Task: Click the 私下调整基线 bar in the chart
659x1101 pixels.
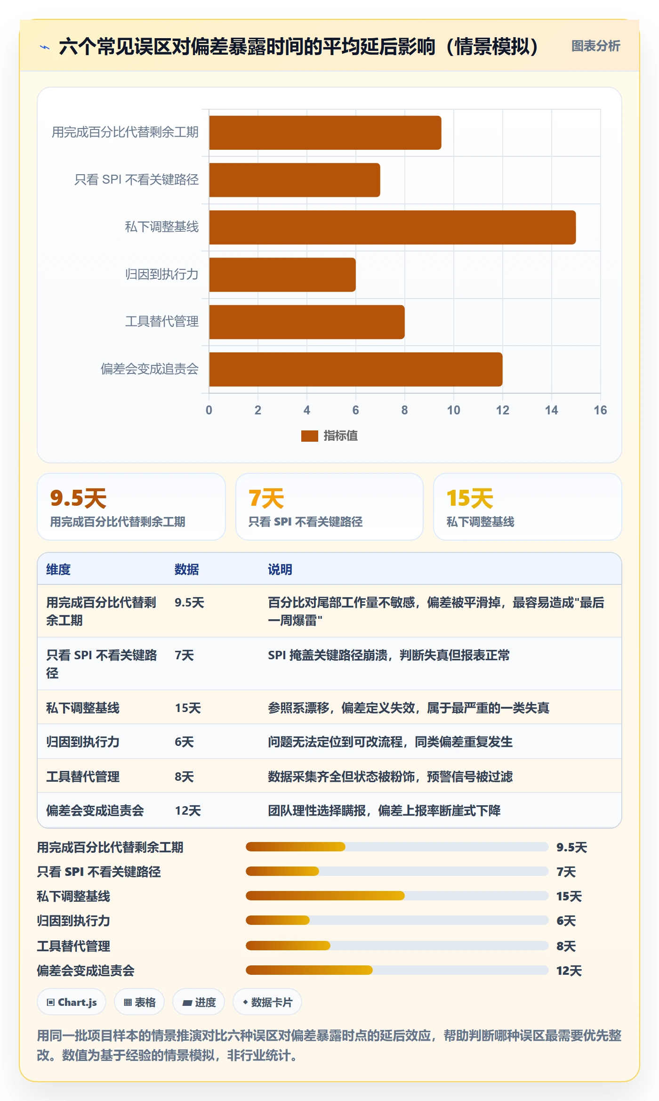Action: (392, 227)
